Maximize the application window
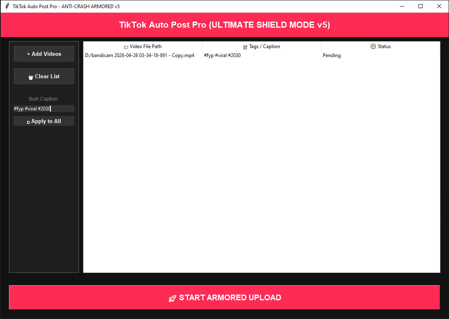The image size is (449, 319). [x=421, y=6]
